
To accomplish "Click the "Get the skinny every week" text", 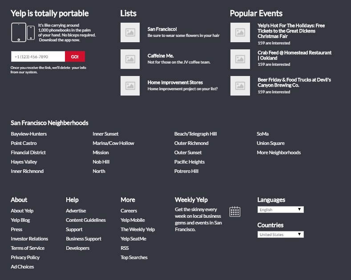I will point(198,220).
